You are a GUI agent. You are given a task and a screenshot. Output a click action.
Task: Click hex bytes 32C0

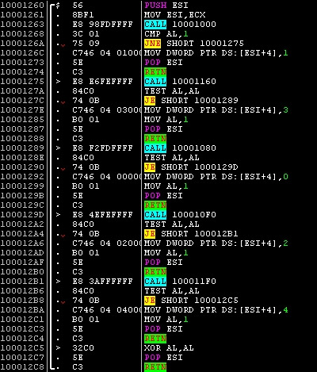[x=83, y=347]
